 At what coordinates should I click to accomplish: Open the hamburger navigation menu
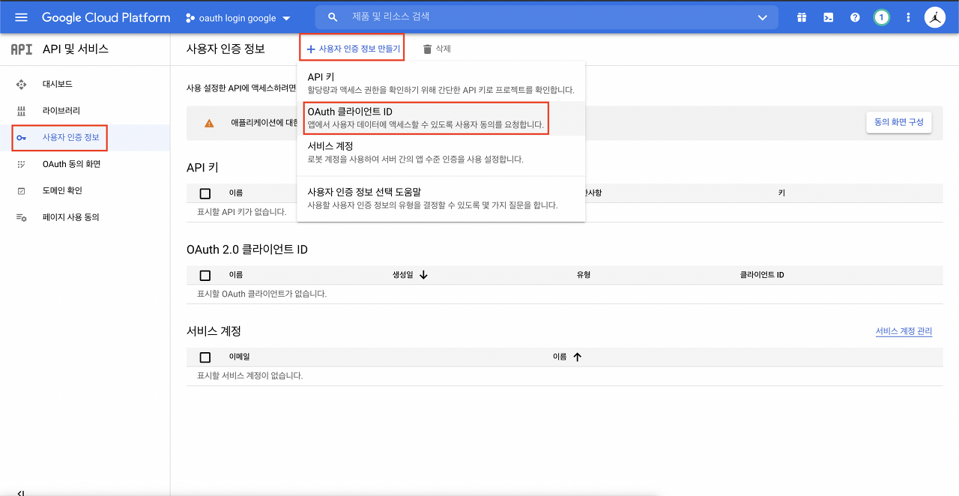(21, 17)
